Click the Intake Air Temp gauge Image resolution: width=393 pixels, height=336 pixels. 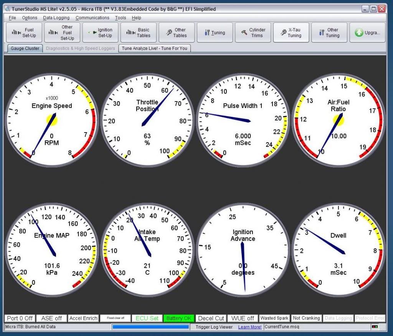[x=147, y=250]
